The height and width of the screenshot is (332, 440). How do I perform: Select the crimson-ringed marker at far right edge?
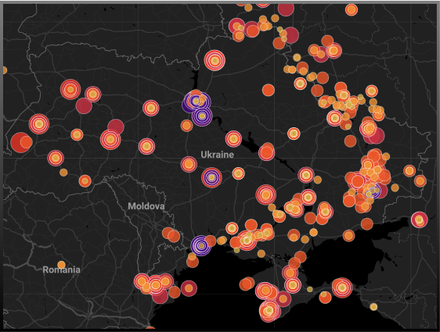point(419,220)
